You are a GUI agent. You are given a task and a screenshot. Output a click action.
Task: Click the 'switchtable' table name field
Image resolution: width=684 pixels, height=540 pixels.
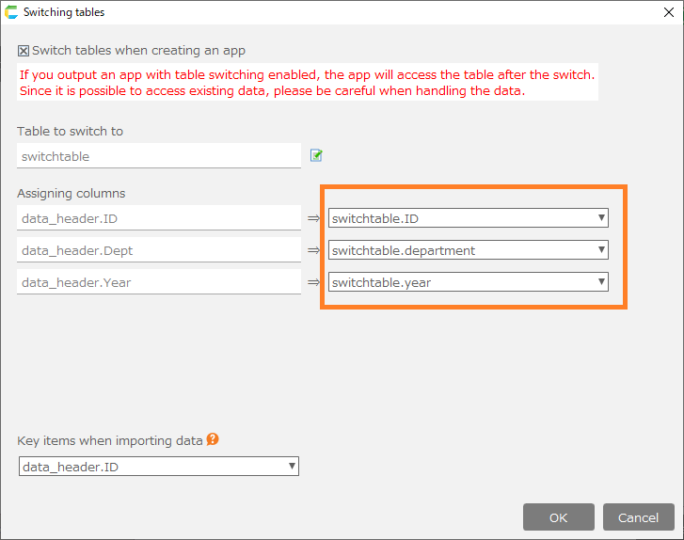coord(158,156)
